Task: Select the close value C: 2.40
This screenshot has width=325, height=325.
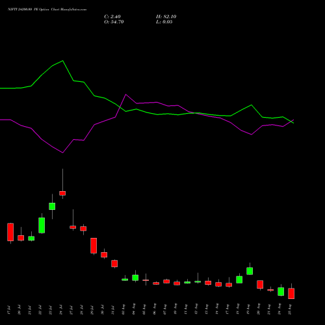Action: coord(112,17)
